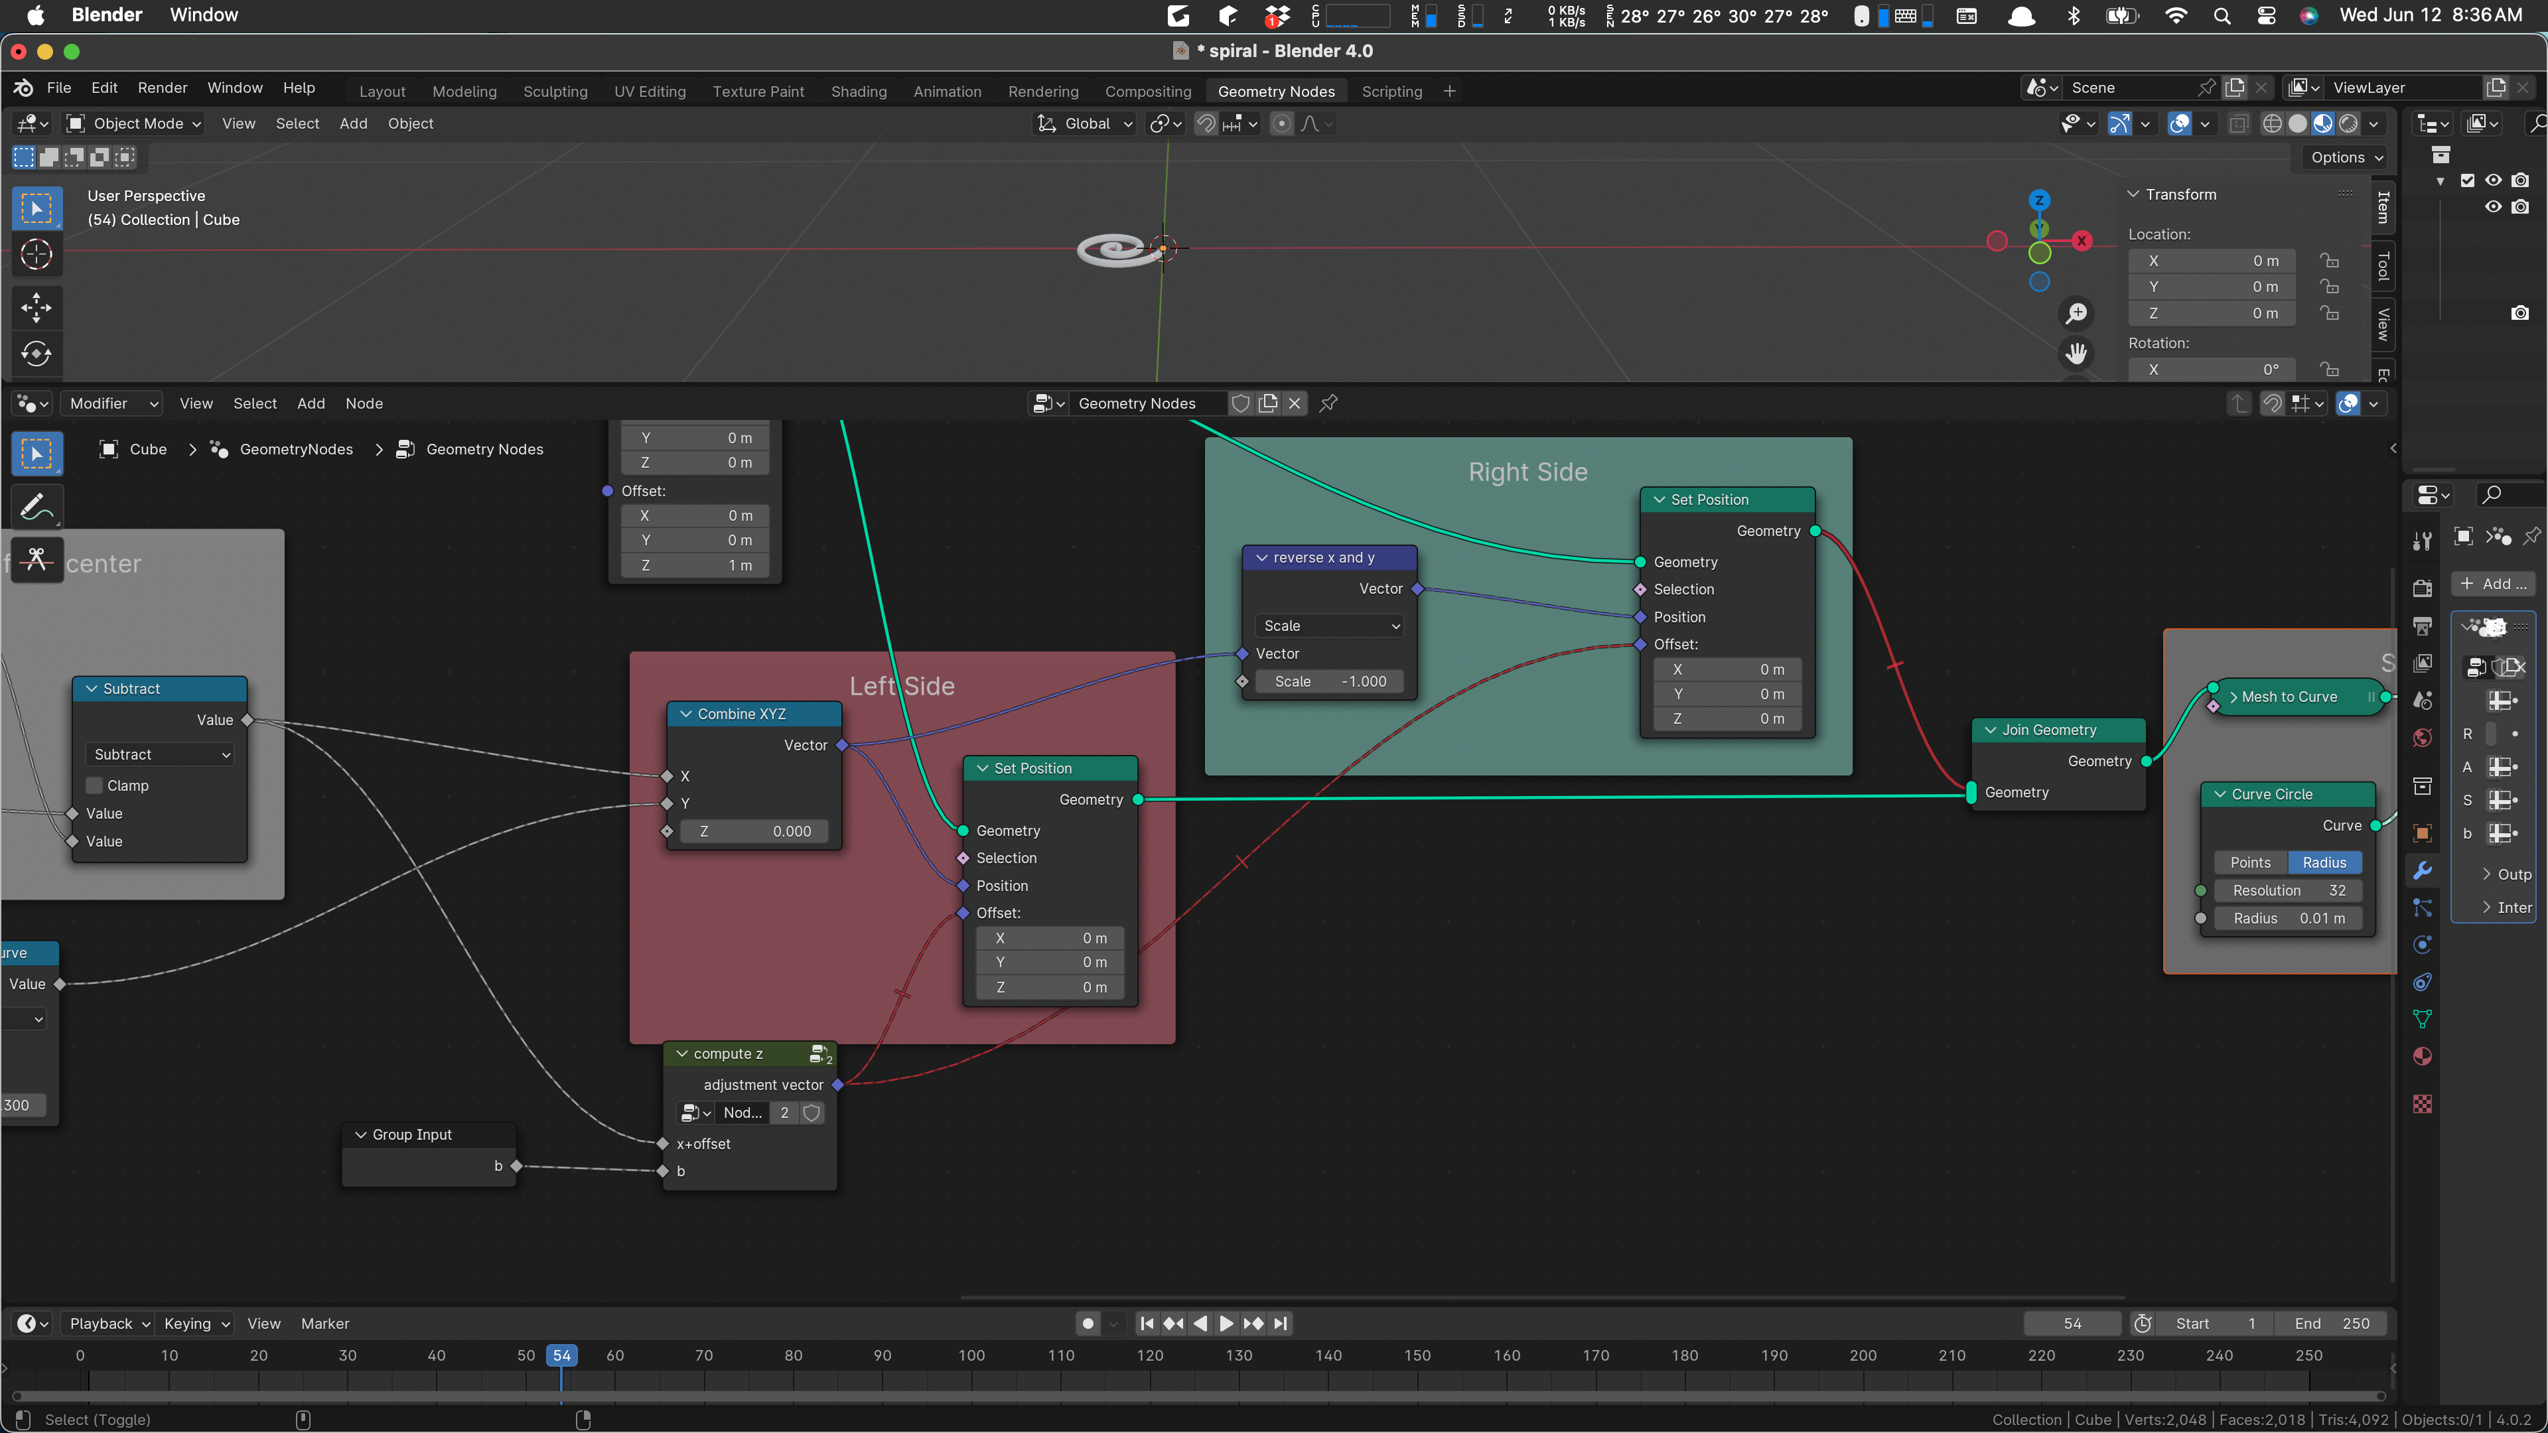Viewport: 2548px width, 1433px height.
Task: Open the Modifiers wrench properties tab
Action: coord(2423,870)
